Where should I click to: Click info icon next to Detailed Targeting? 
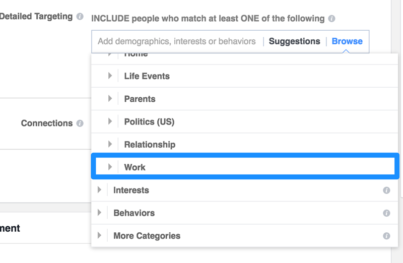pyautogui.click(x=80, y=17)
